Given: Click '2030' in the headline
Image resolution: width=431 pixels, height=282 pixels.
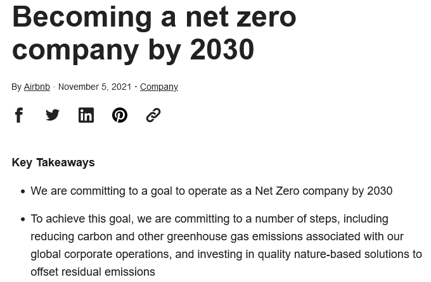Looking at the screenshot, I should pyautogui.click(x=222, y=49).
